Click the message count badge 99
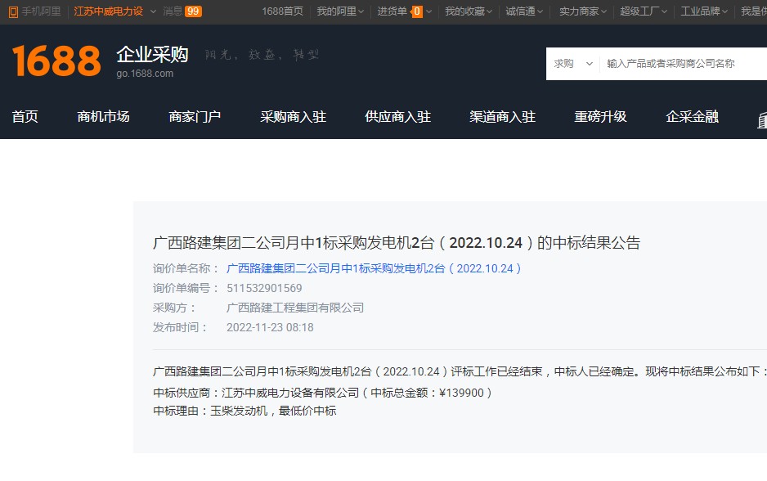 point(193,11)
